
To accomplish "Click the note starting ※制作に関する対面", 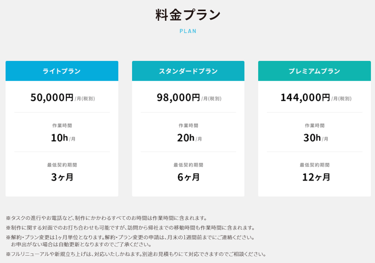I will click(x=130, y=228).
